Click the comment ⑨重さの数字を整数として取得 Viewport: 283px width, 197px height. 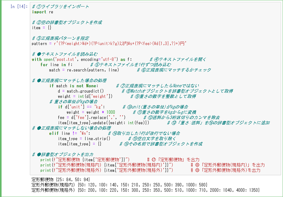[163, 96]
